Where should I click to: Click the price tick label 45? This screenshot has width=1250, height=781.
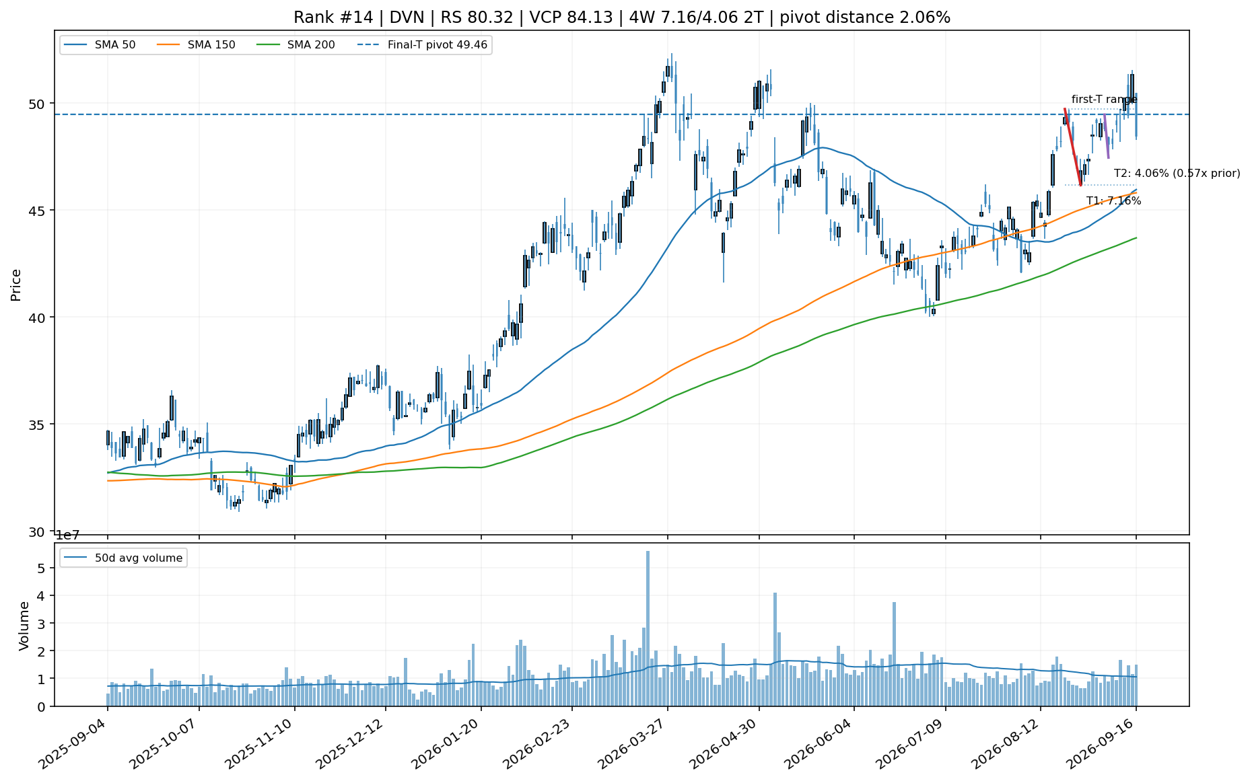point(37,211)
